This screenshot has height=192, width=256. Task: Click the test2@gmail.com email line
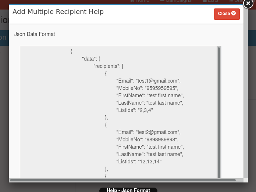point(148,132)
